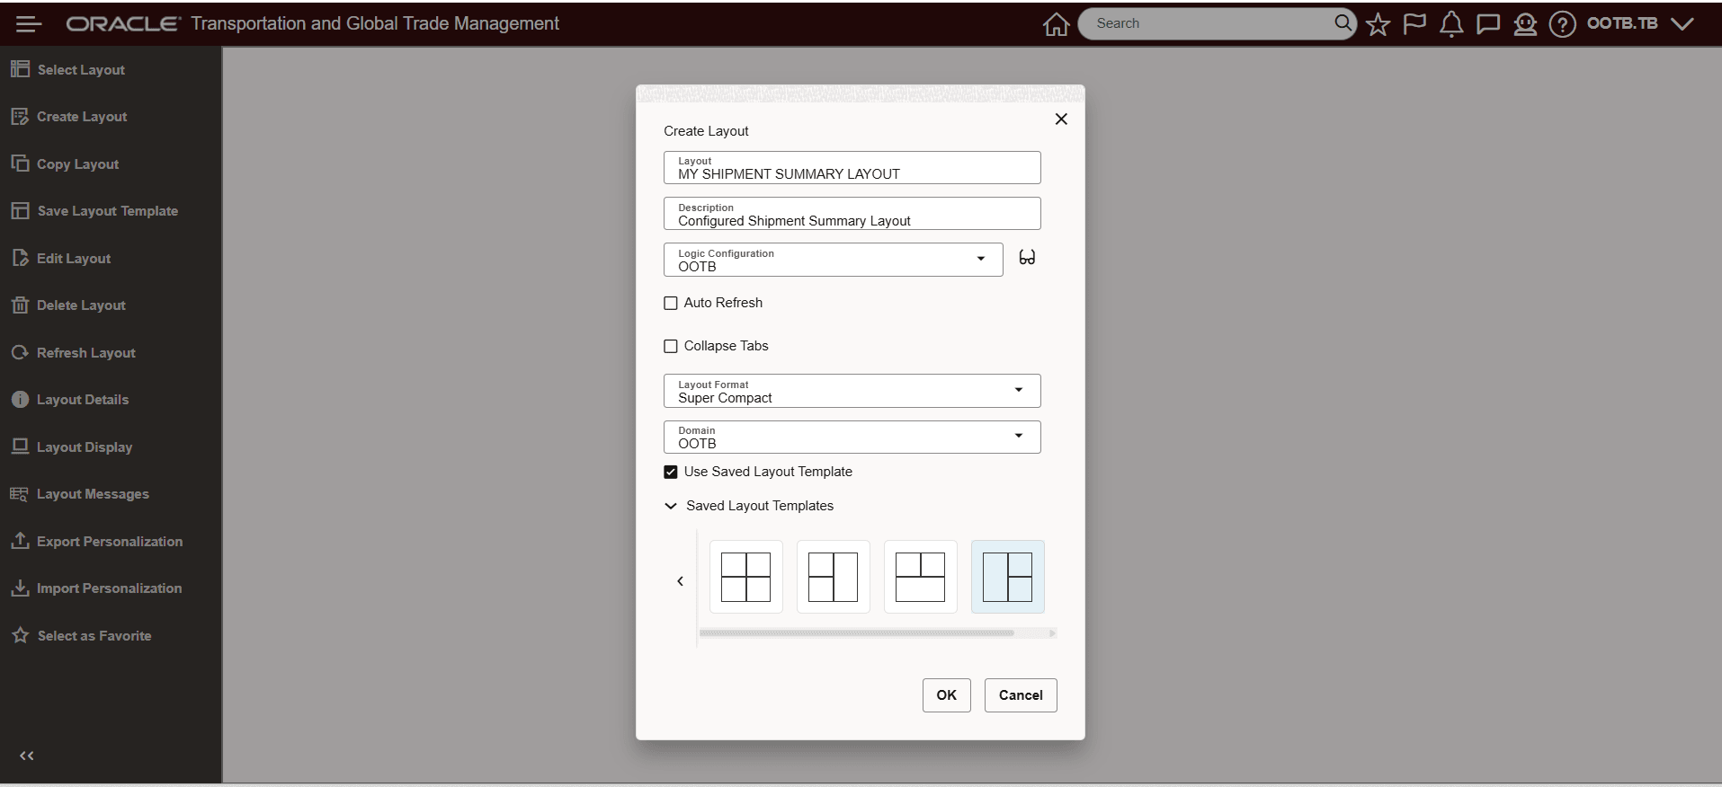Open the chat message icon

click(x=1488, y=24)
